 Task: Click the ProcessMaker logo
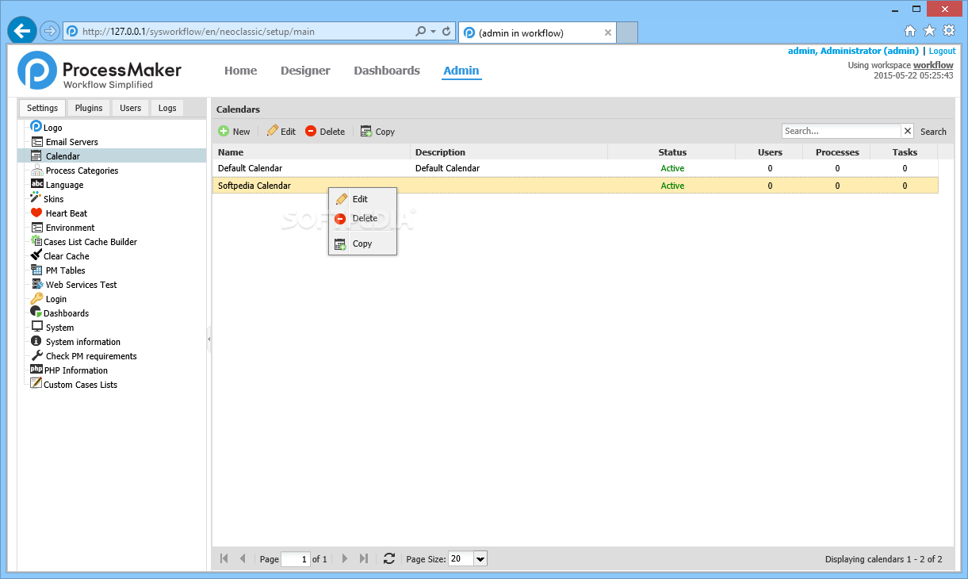[100, 71]
